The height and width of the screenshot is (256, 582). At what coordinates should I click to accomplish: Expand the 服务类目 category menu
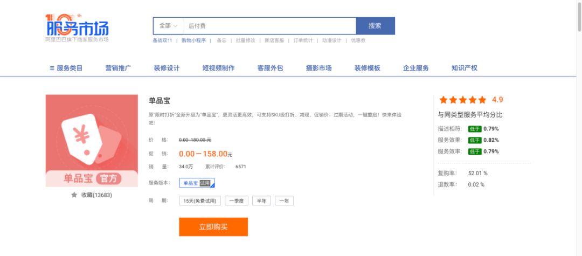tap(66, 68)
